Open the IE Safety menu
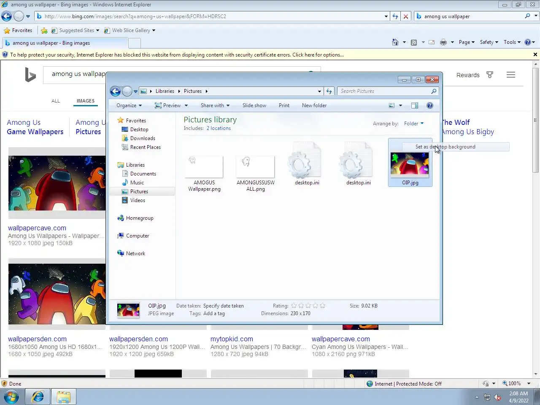This screenshot has height=405, width=540. 489,42
